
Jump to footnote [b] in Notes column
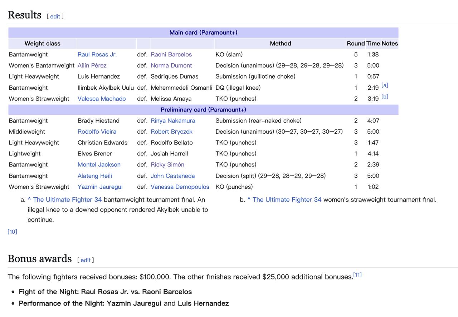point(385,96)
